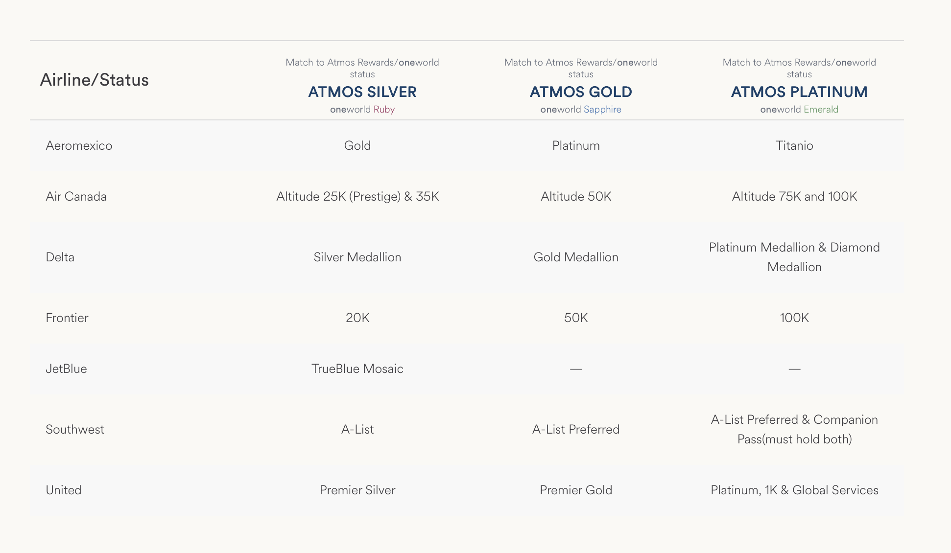Click the ATMOS PLATINUM header
Screen dimensions: 951x553
click(x=799, y=92)
